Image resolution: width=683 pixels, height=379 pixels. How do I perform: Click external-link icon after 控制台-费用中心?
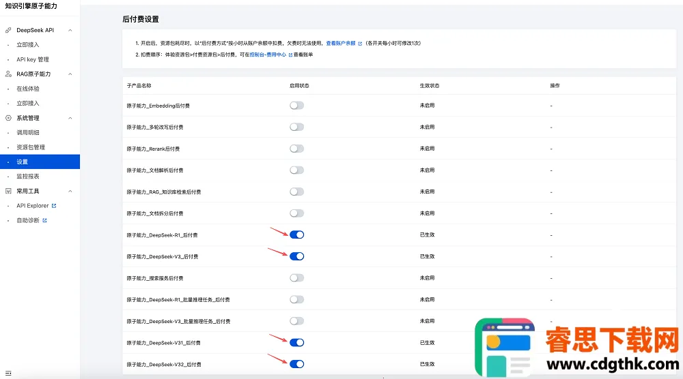pos(290,55)
